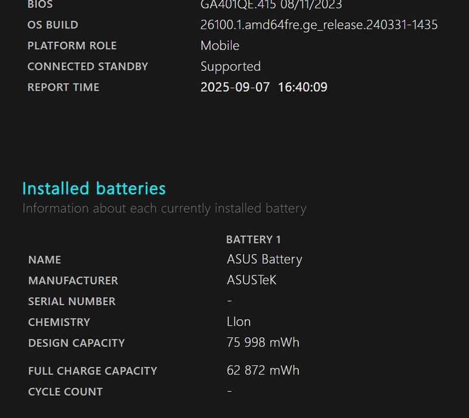
Task: Click the BATTERY 1 column header
Action: point(253,239)
